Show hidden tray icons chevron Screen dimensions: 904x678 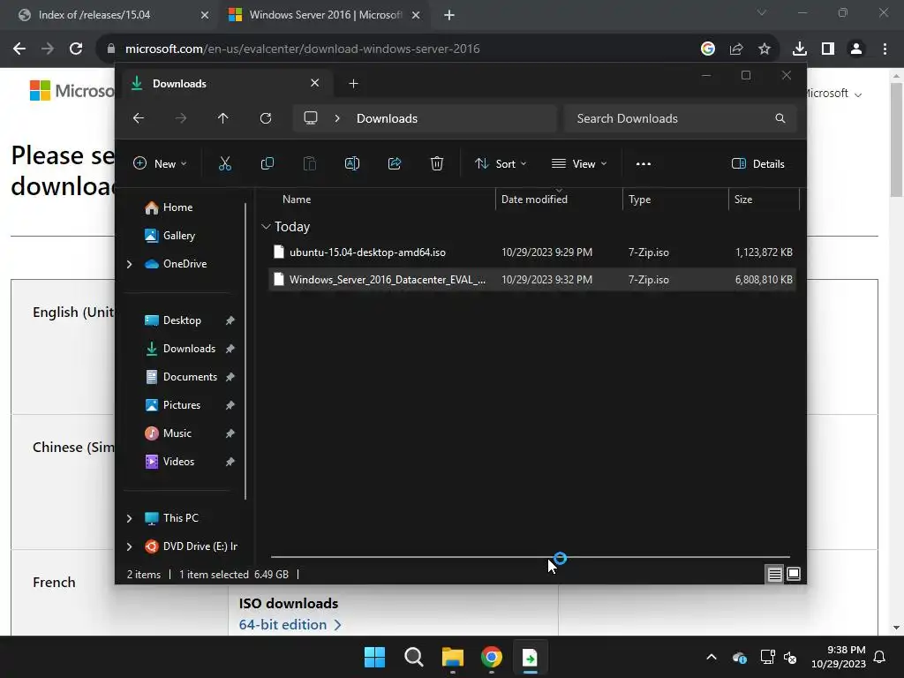click(x=712, y=657)
